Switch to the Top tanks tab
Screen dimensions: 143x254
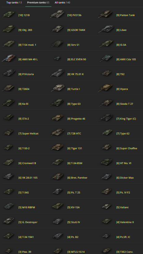pyautogui.click(x=14, y=2)
